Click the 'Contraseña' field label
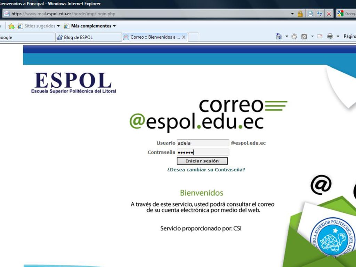The image size is (356, 267). (x=161, y=152)
